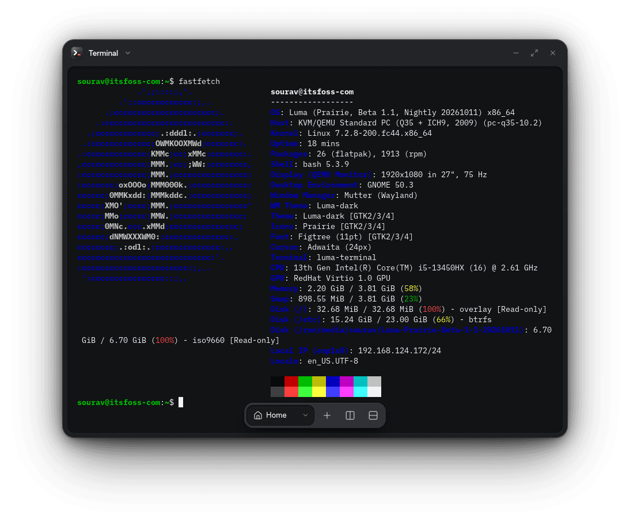The image size is (630, 523).
Task: Open the Home tab's dropdown chevron
Action: pos(305,415)
